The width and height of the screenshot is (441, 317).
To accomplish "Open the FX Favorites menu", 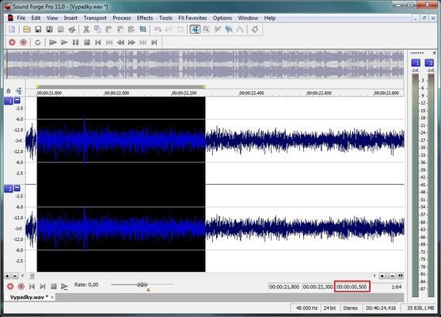I will [x=192, y=18].
